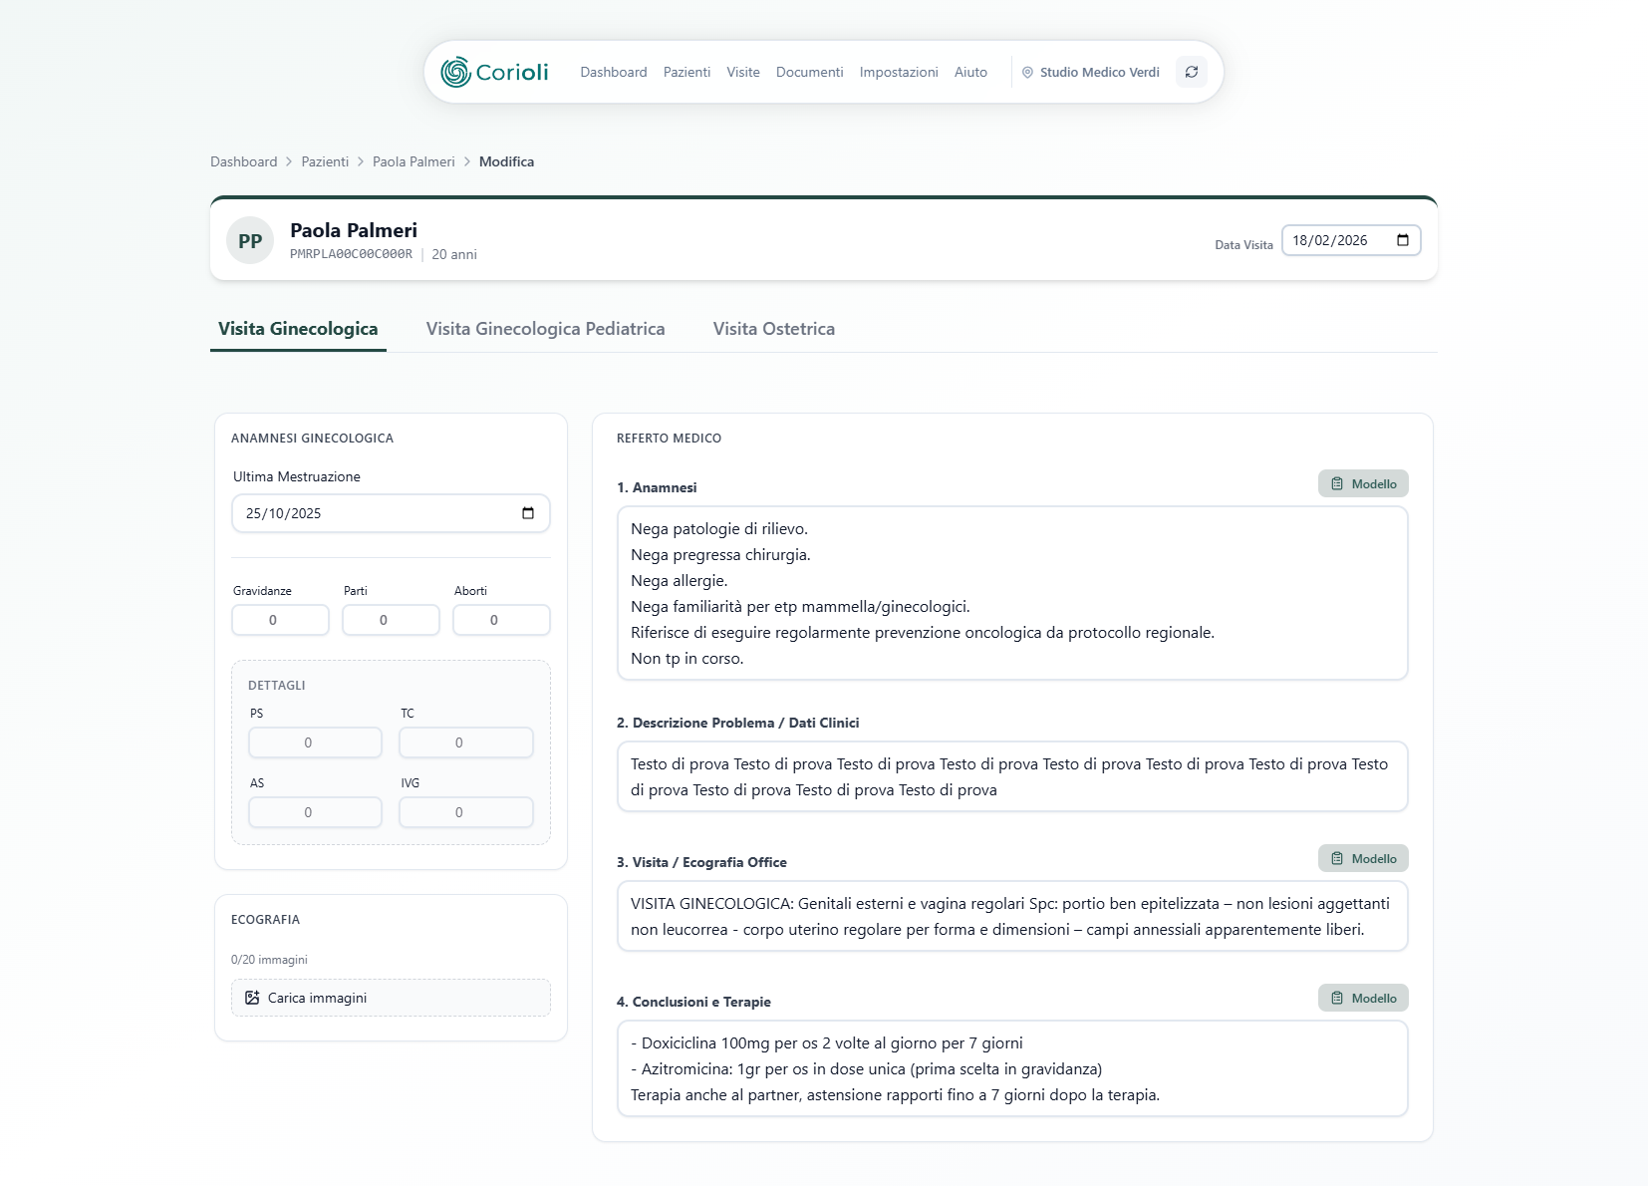Click into Conclusioni e Terapie text area

(1012, 1068)
